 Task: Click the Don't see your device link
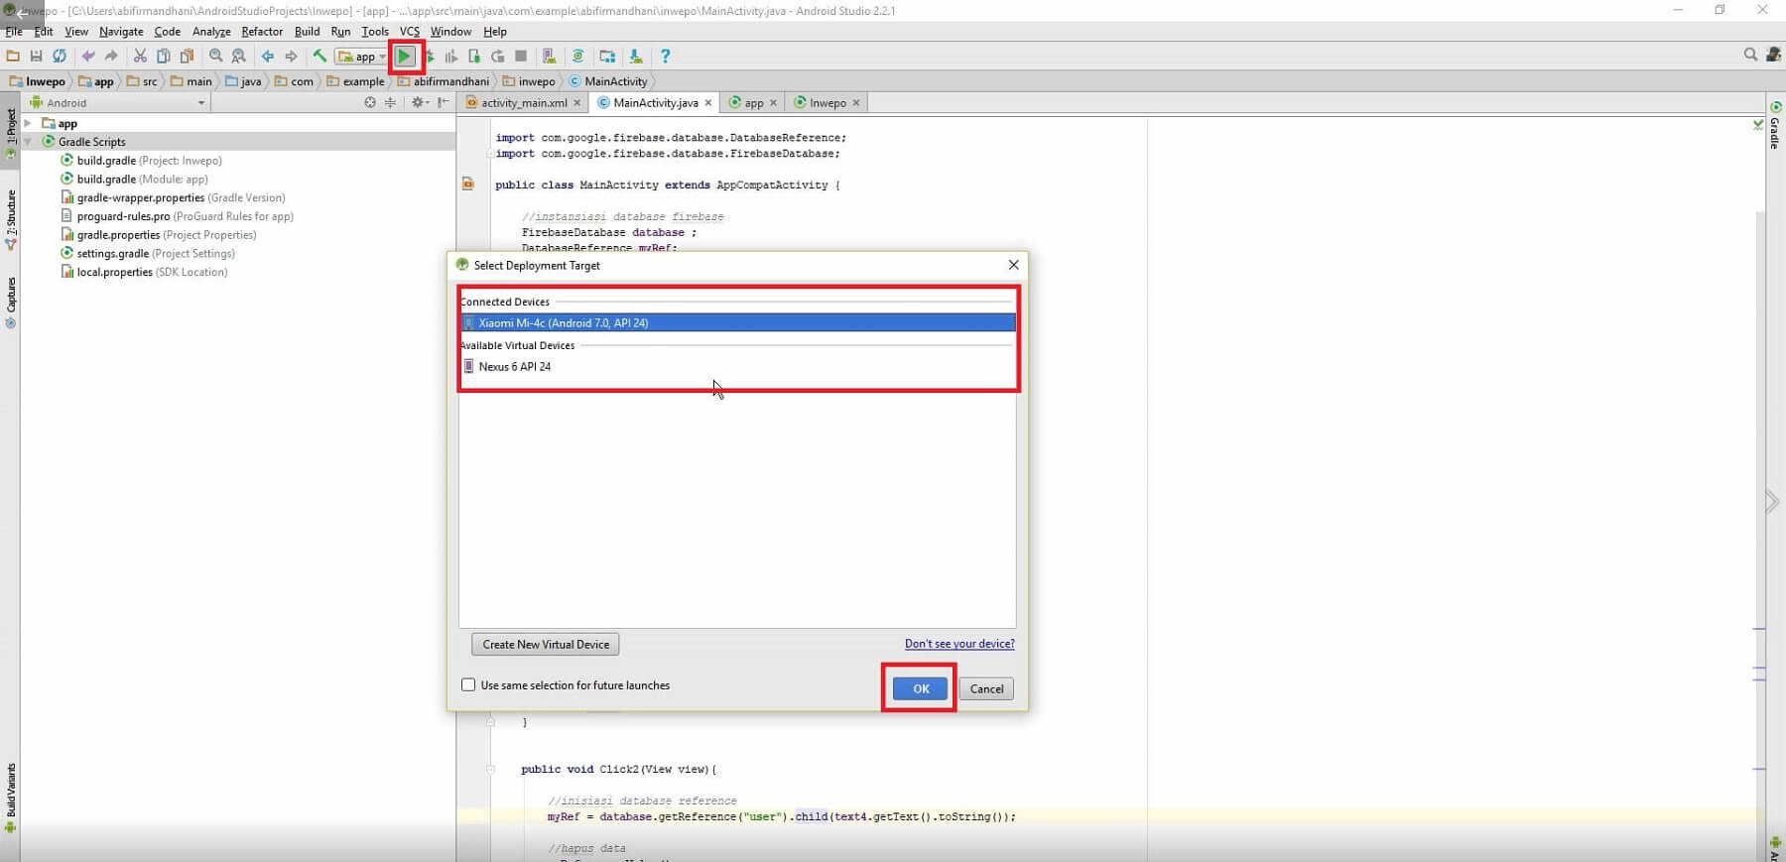point(959,644)
